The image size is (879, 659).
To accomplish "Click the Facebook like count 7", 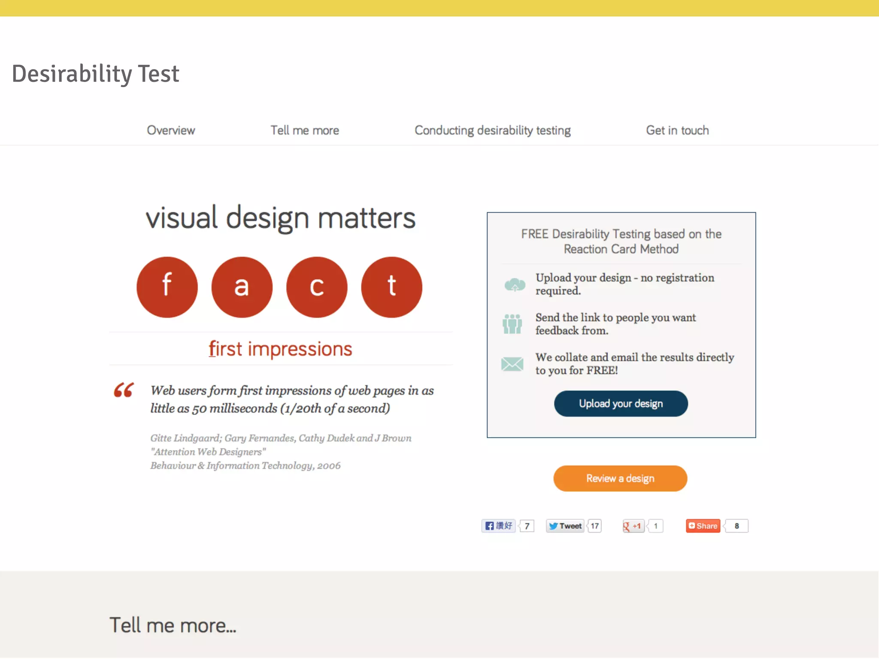I will point(527,526).
